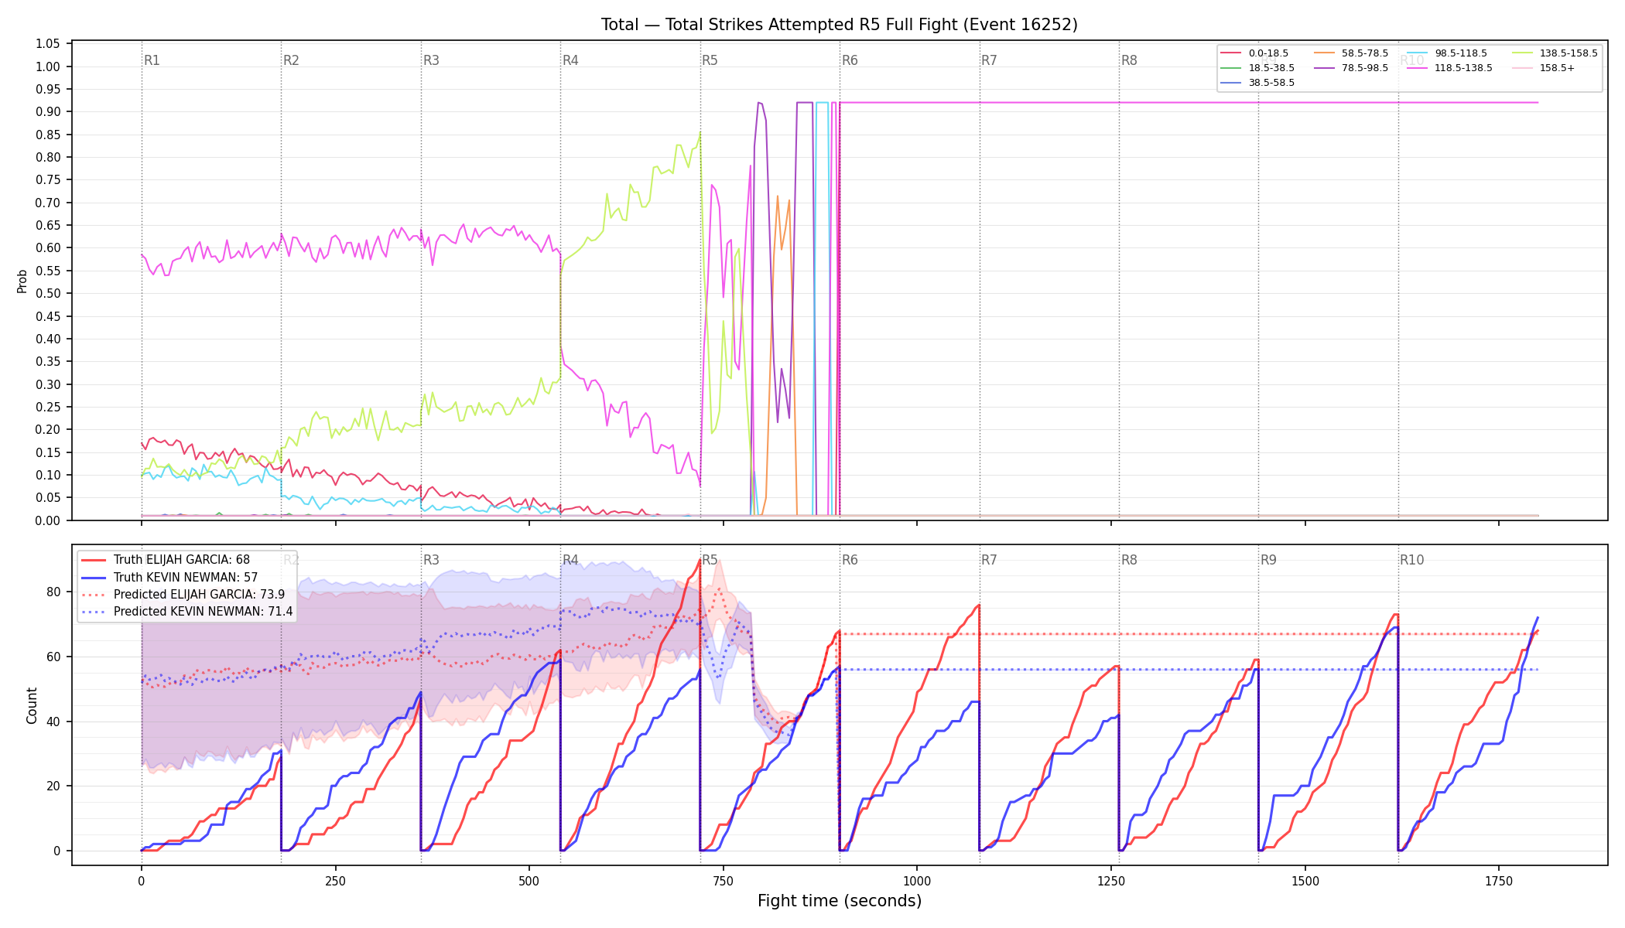The image size is (1625, 928).
Task: Click the R9 round marker in count chart
Action: coord(1268,560)
